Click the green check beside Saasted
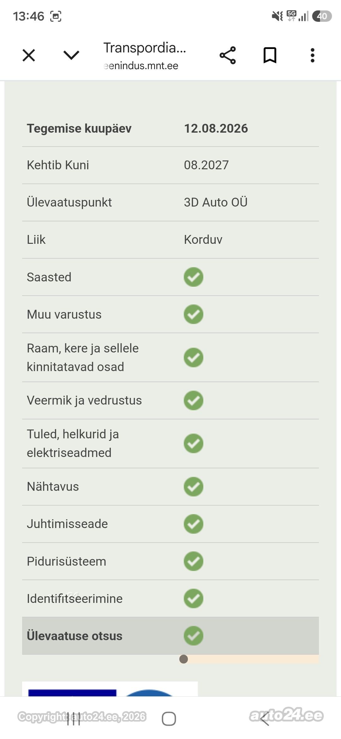 [x=194, y=277]
